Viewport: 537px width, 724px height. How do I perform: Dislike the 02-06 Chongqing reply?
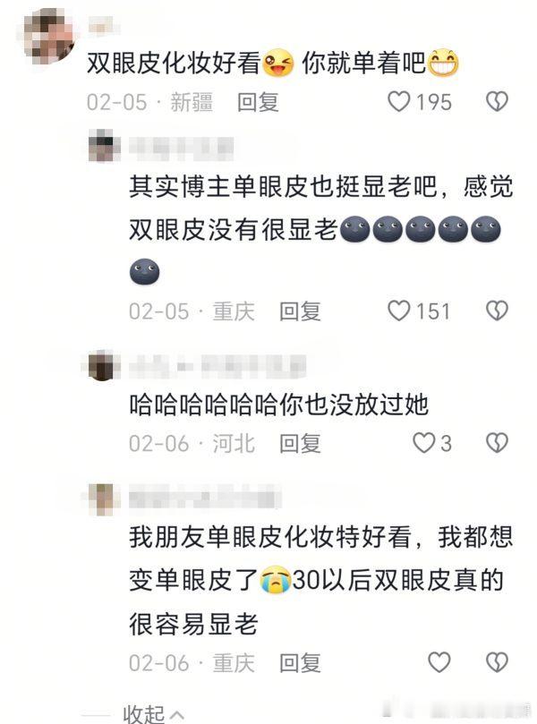tap(497, 662)
